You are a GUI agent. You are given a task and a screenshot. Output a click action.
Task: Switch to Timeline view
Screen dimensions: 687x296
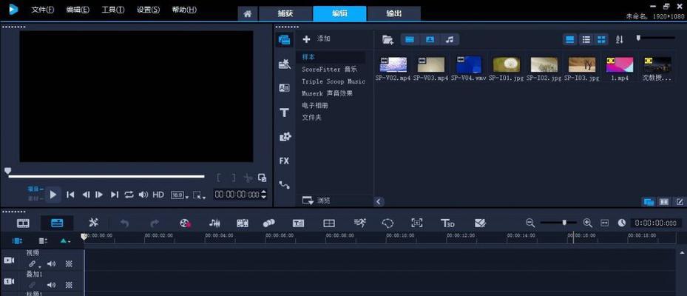point(58,223)
